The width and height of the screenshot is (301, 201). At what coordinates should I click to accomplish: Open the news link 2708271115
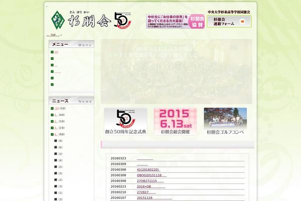click(150, 181)
